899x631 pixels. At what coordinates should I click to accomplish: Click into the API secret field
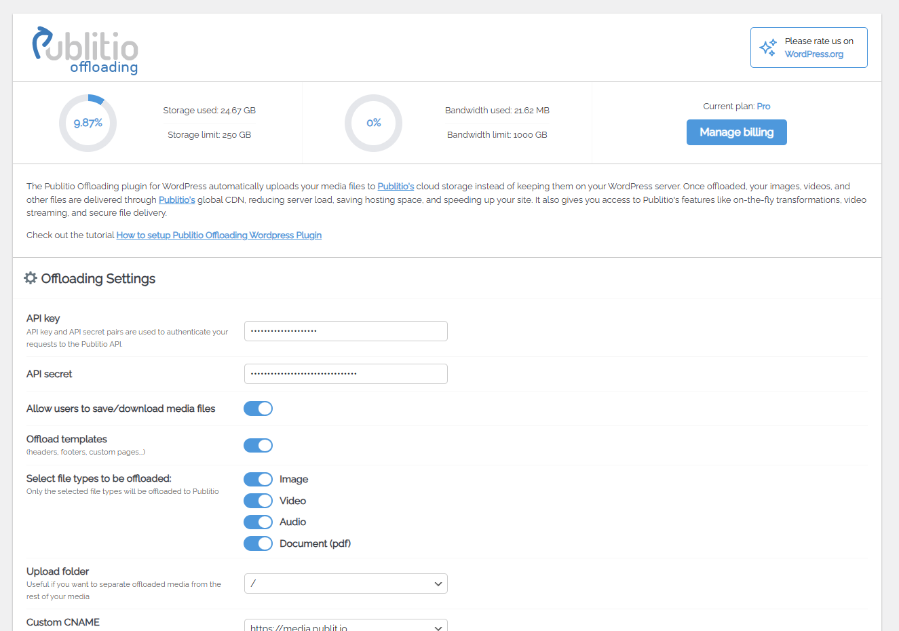click(345, 374)
